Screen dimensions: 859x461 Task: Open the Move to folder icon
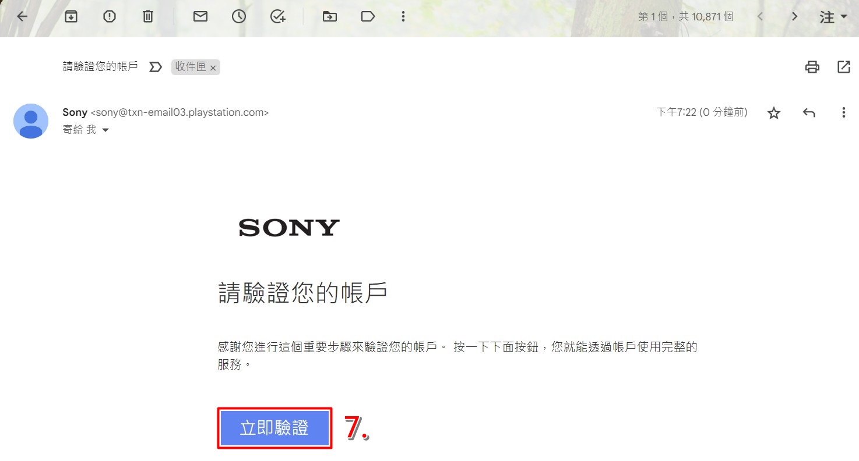[x=330, y=16]
